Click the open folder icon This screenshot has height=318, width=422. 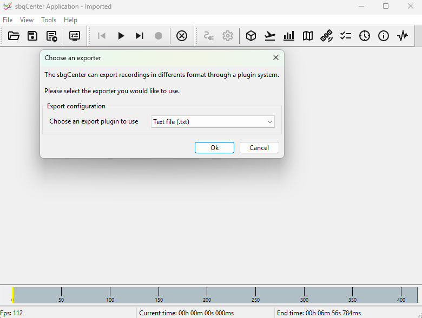(14, 36)
